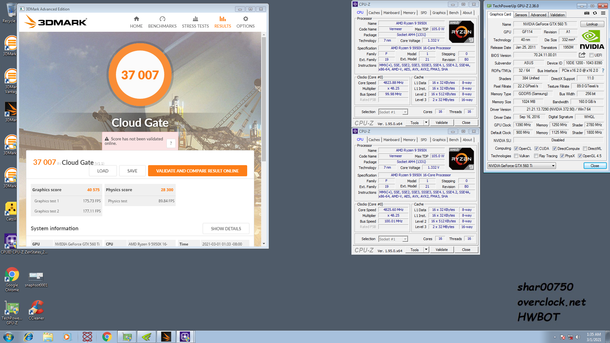610x343 pixels.
Task: Click 3DMark scrollbar down arrow
Action: (x=264, y=244)
